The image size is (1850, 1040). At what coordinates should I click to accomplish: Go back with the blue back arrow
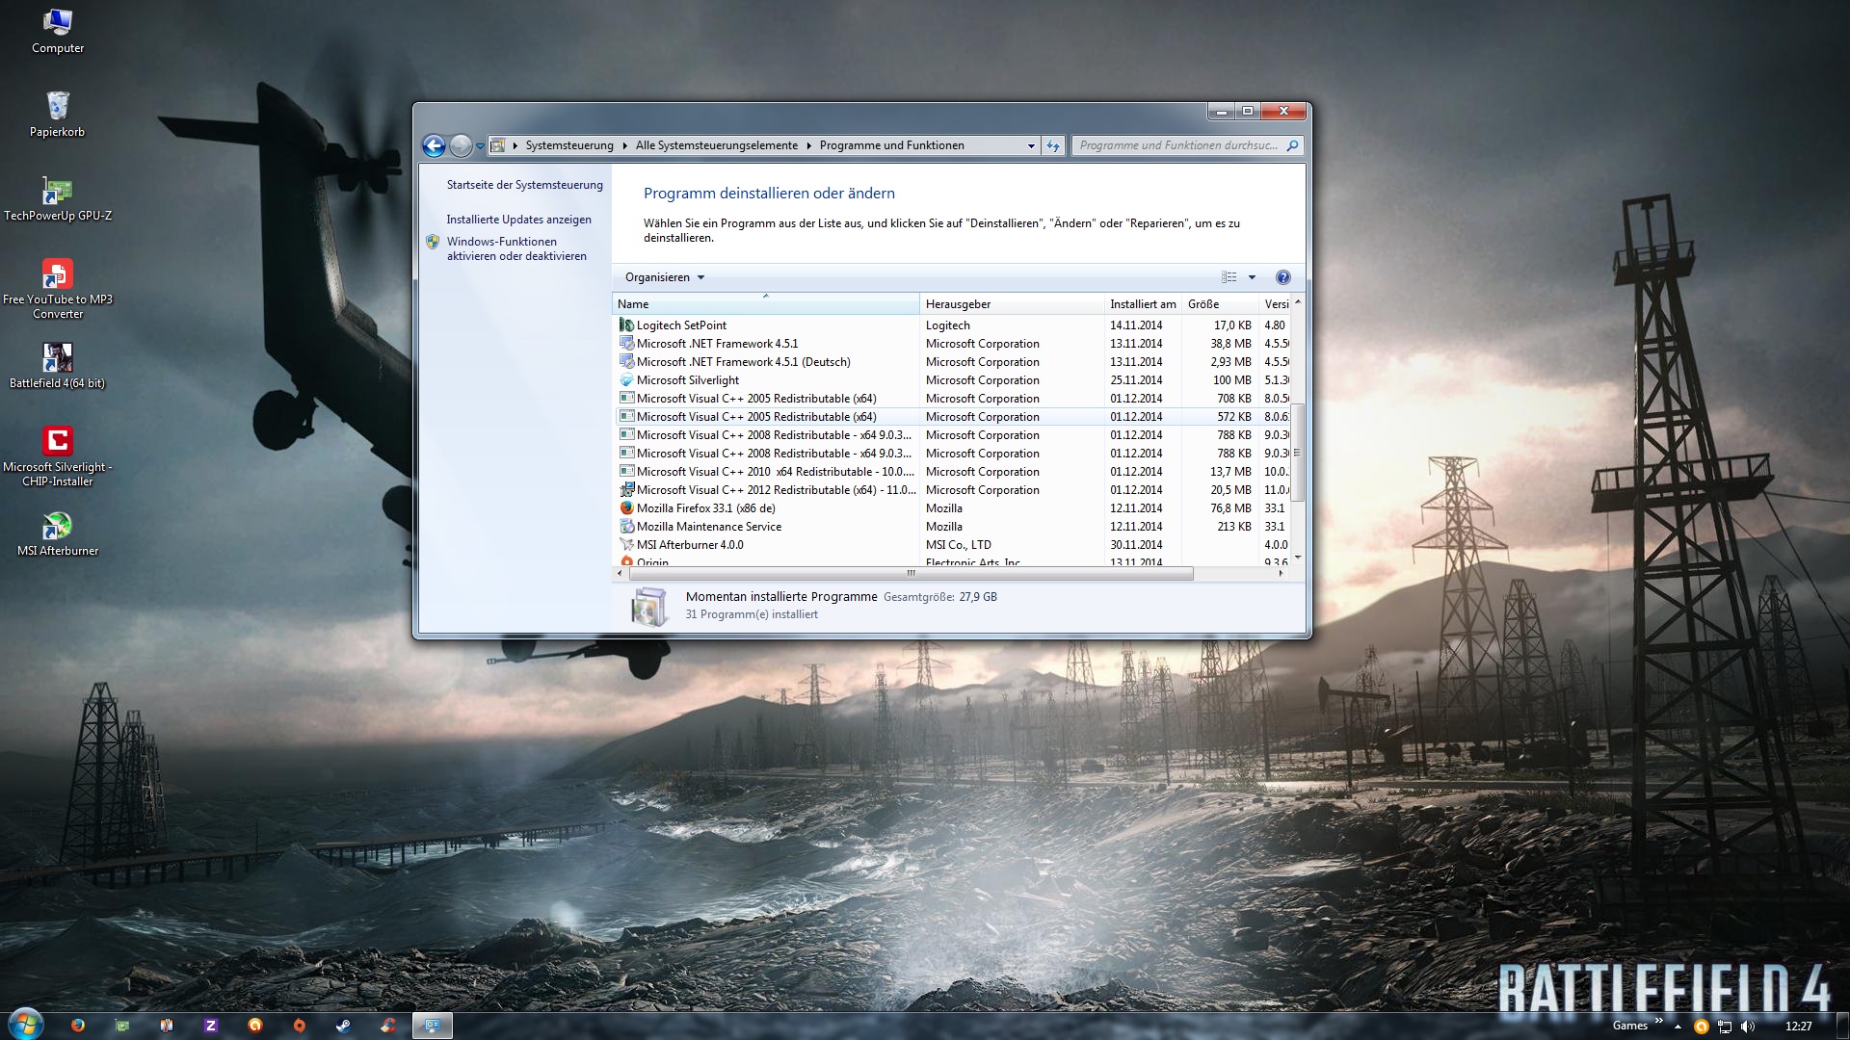tap(434, 145)
